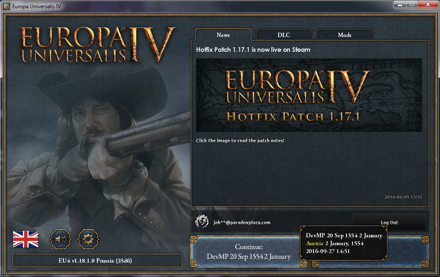Minimize the Europa Universalis IV window
440x277 pixels.
pyautogui.click(x=400, y=4)
